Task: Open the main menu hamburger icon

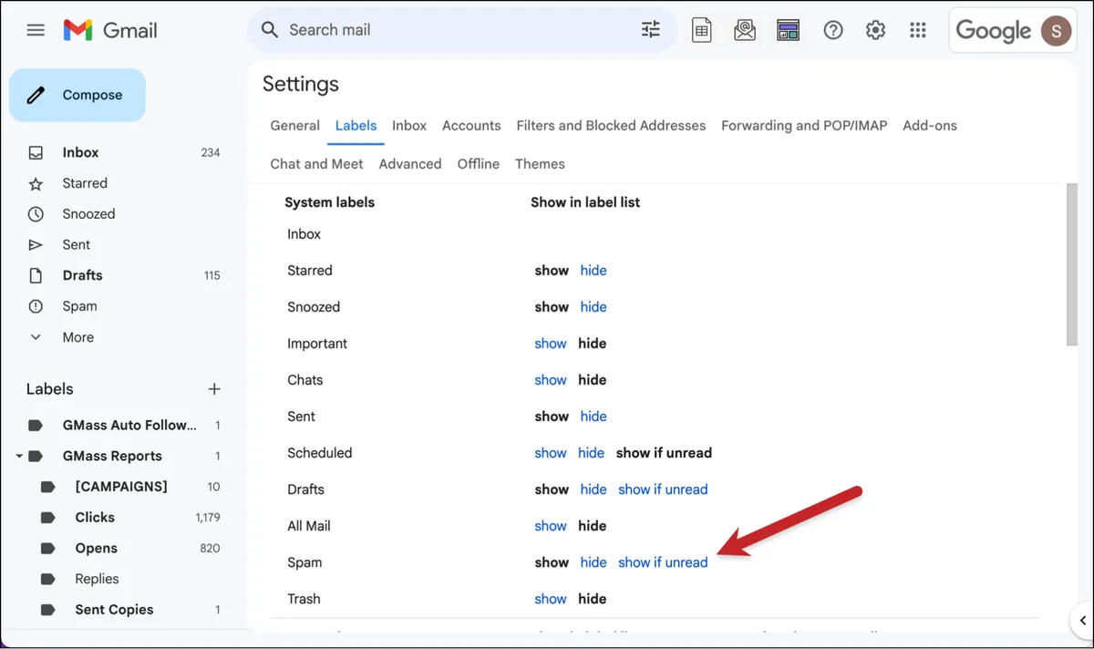Action: [36, 30]
